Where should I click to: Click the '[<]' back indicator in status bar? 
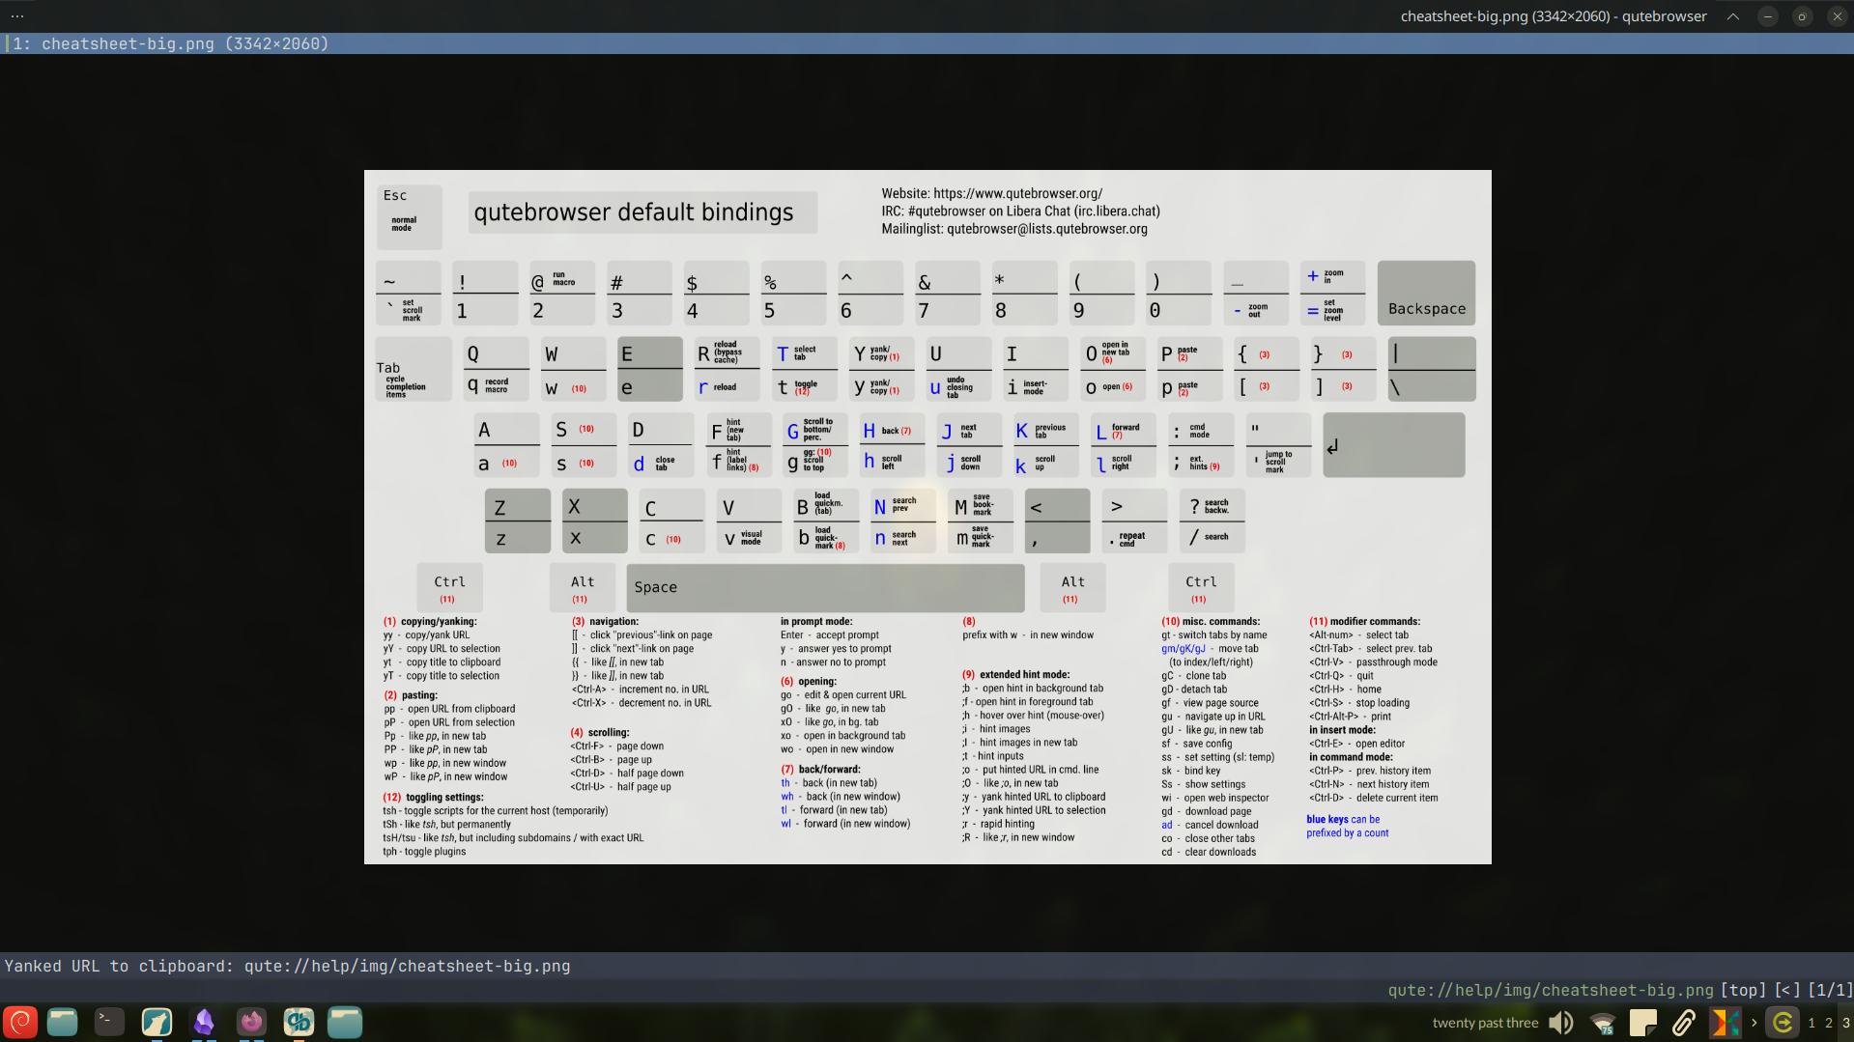1788,990
